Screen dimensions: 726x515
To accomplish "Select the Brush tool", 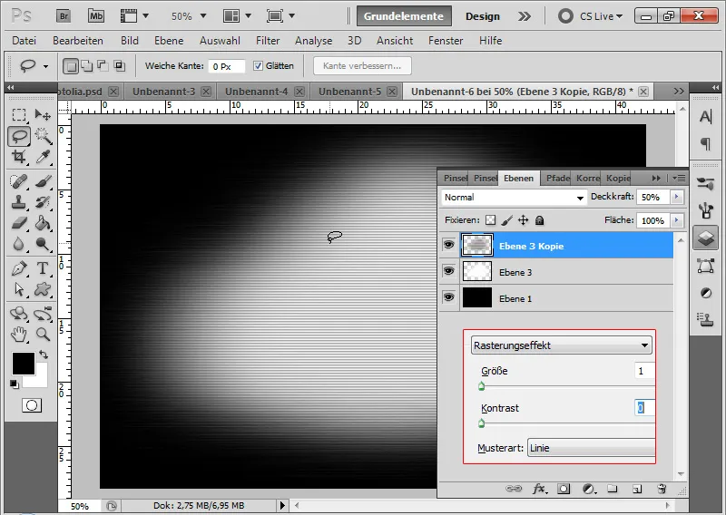I will click(43, 181).
